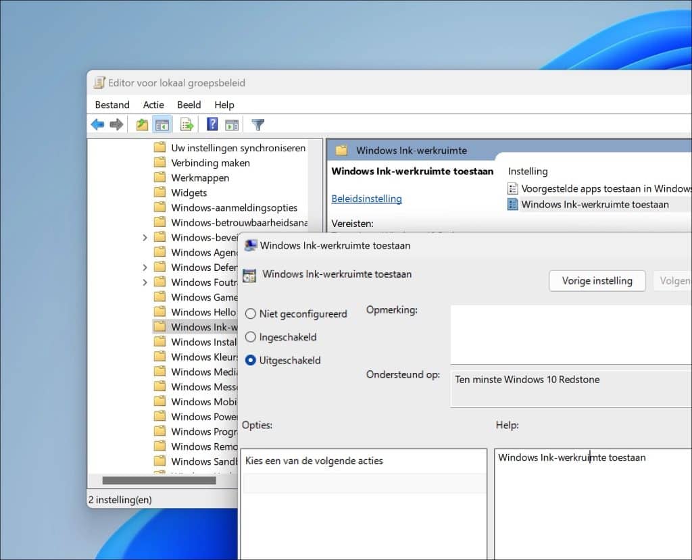Click the Widgets folder icon
Viewport: 692px width, 560px height.
159,193
